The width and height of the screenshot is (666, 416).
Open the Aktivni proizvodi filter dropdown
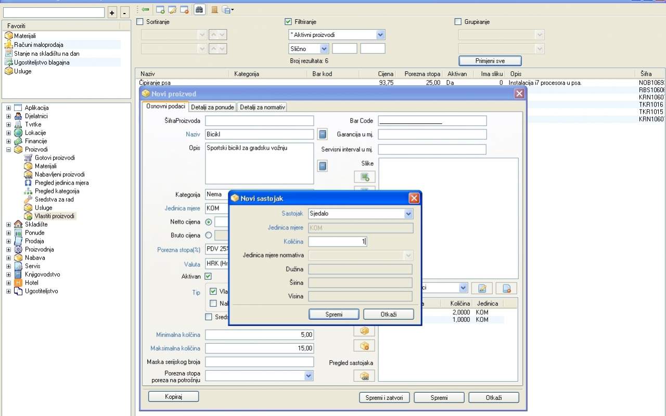(380, 35)
